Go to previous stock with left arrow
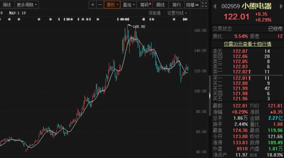The image size is (284, 158). 214,6
